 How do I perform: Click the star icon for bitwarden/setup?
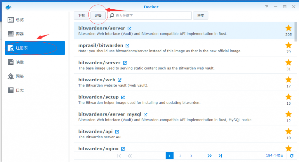click(x=288, y=97)
